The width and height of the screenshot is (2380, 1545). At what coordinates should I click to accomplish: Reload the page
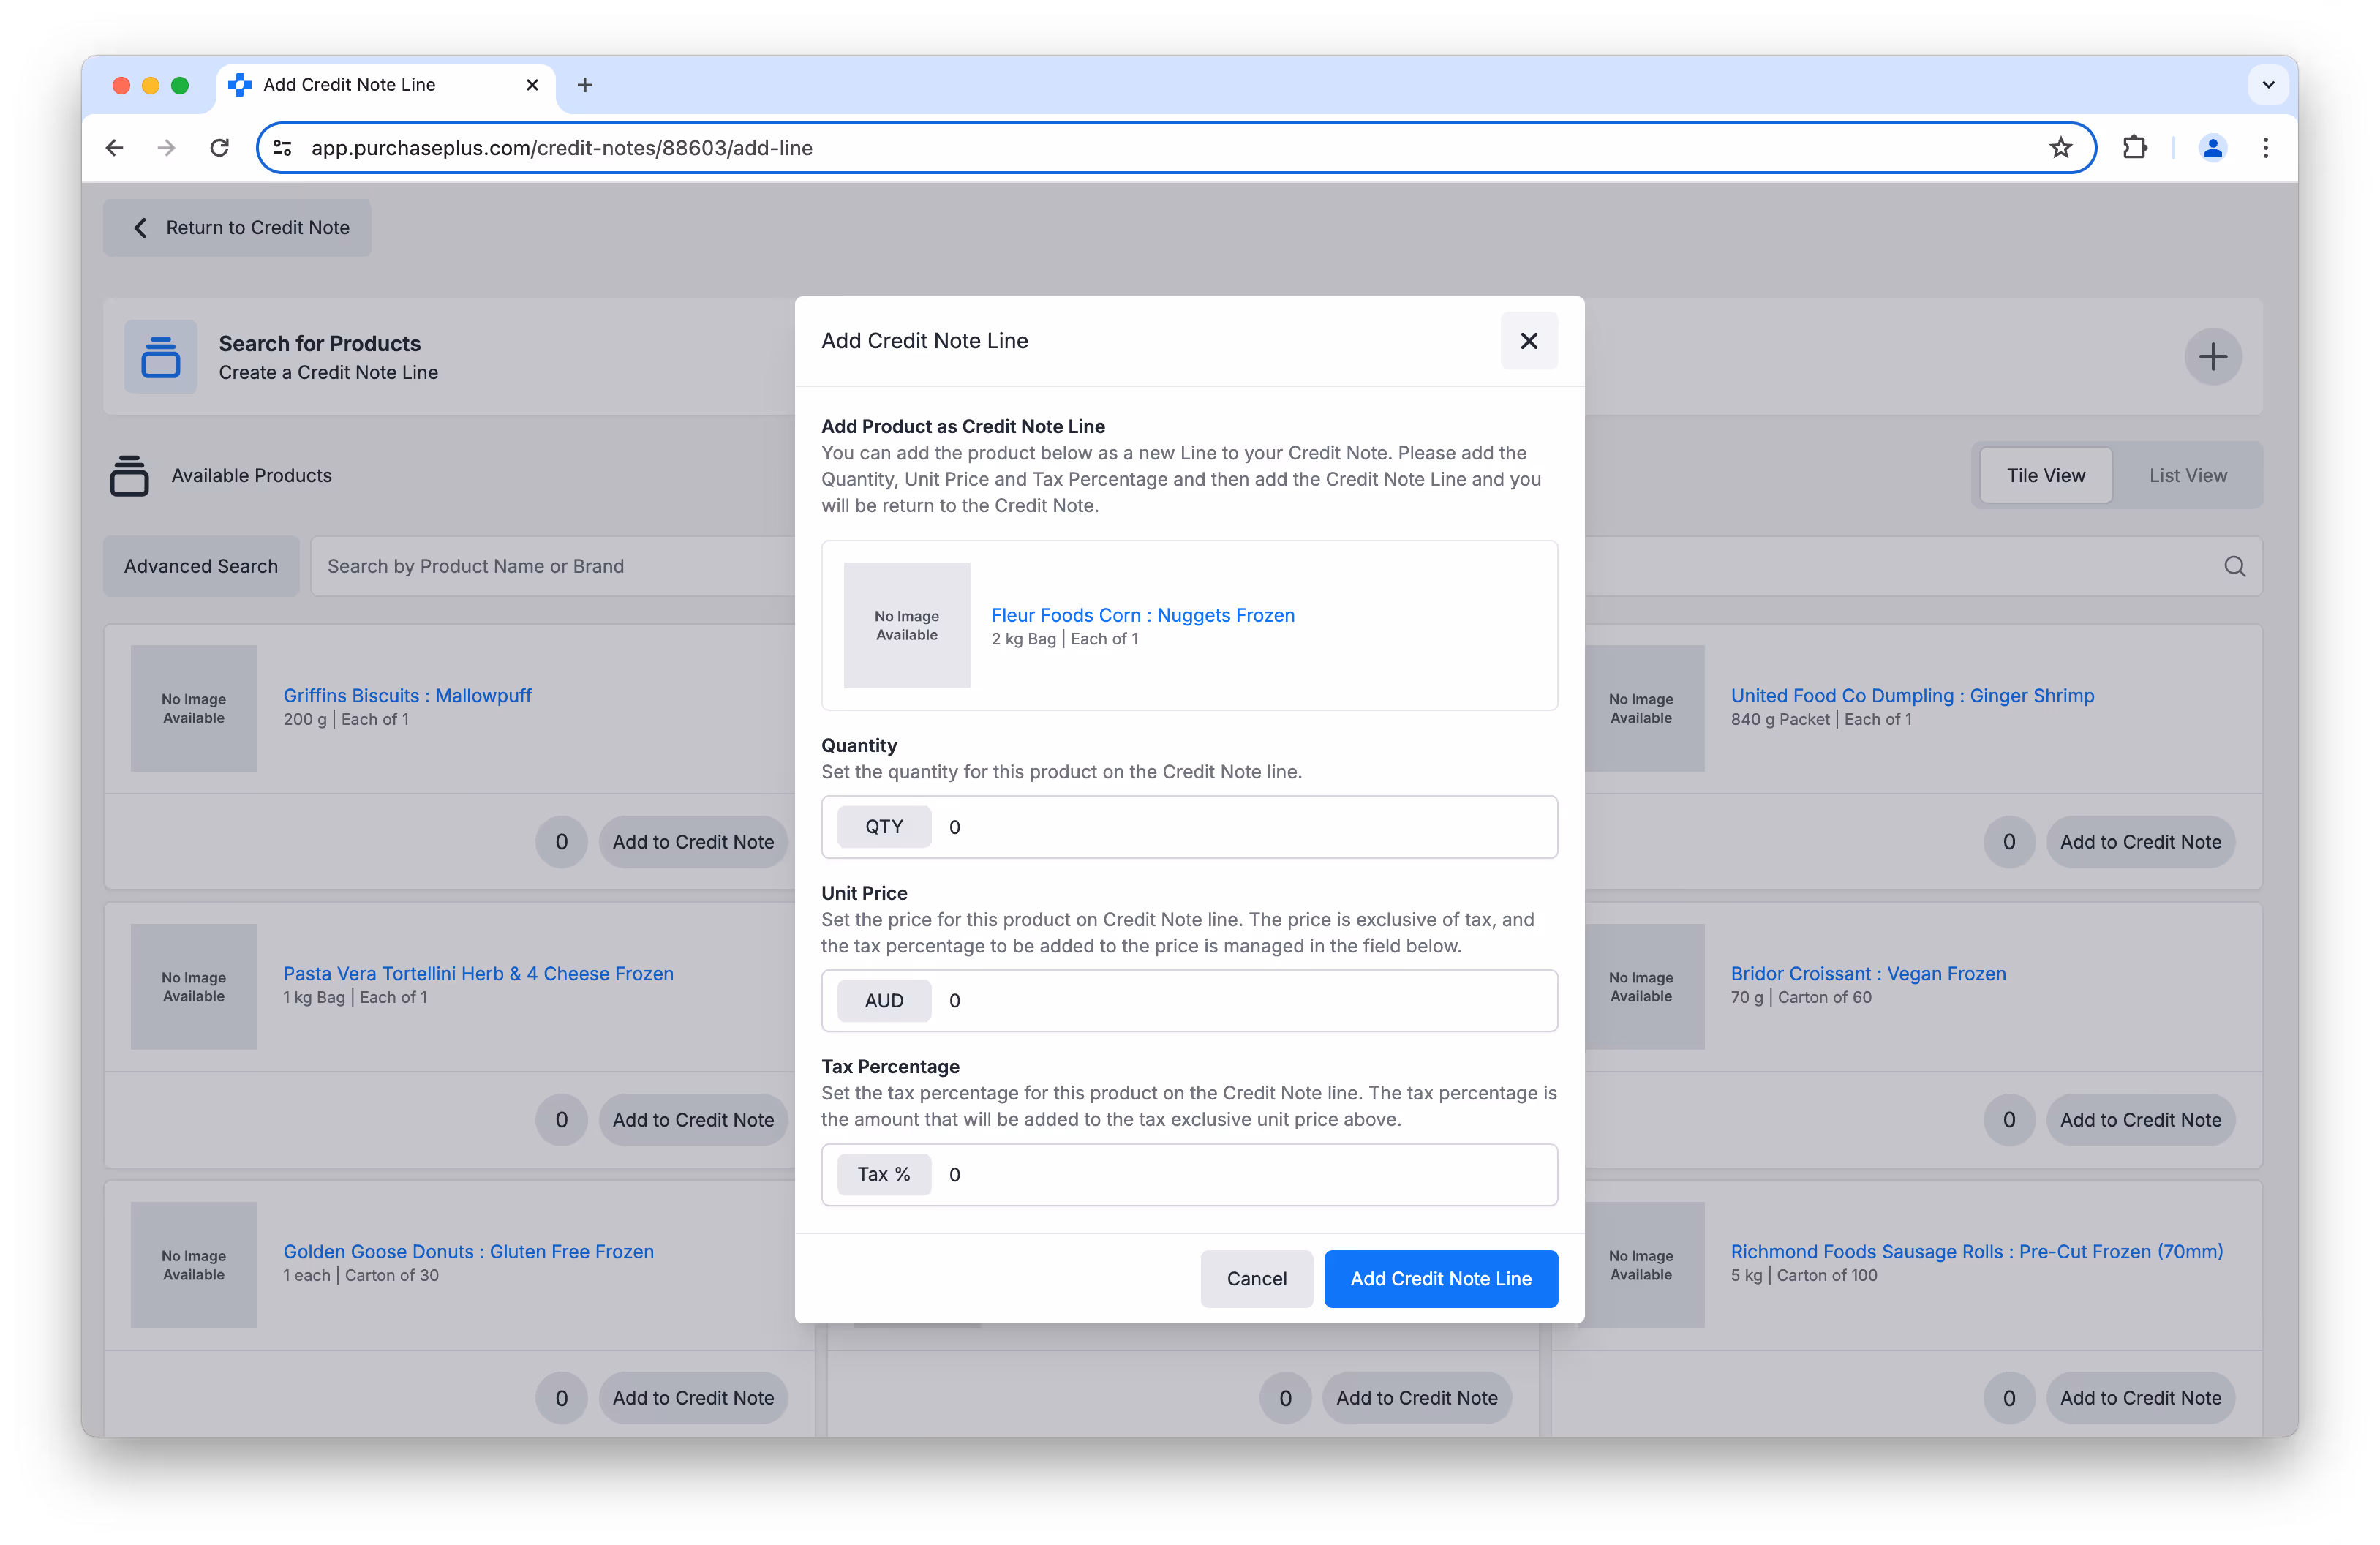click(x=219, y=148)
